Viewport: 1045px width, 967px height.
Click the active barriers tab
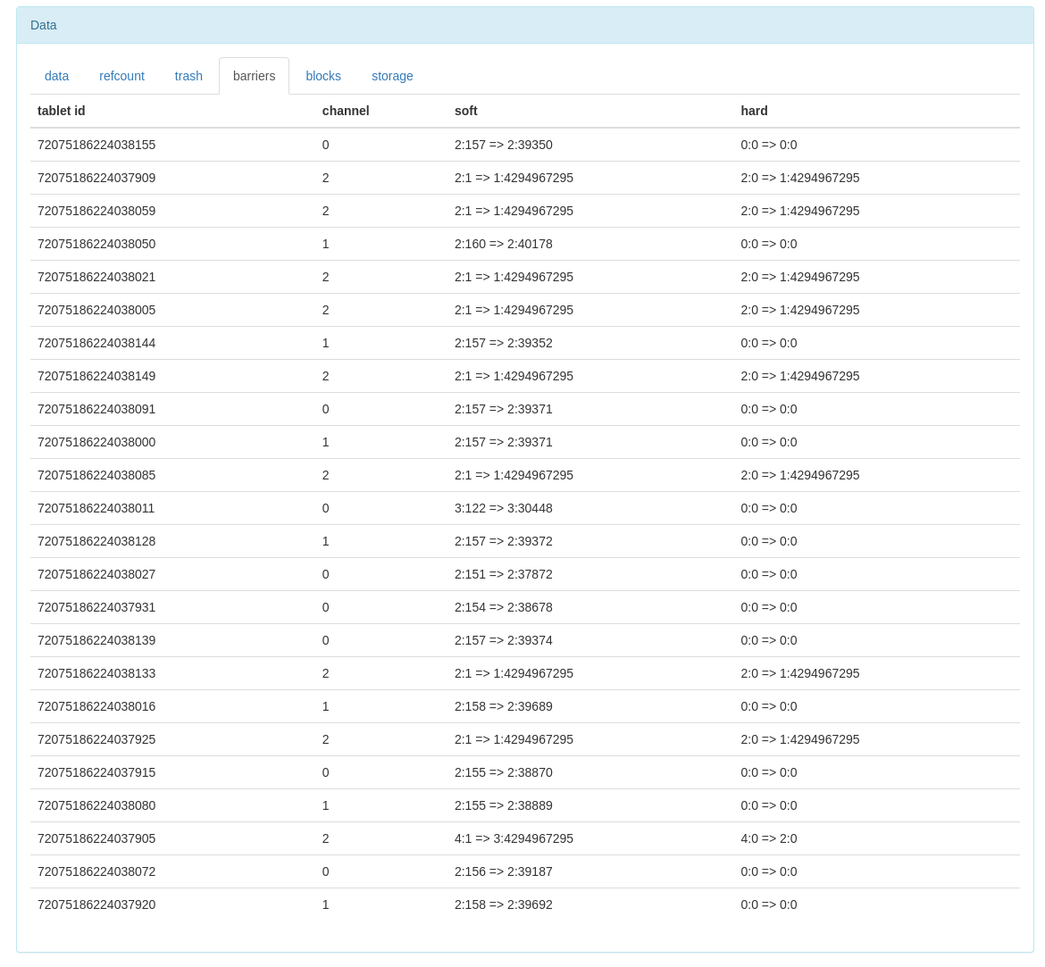pos(254,76)
